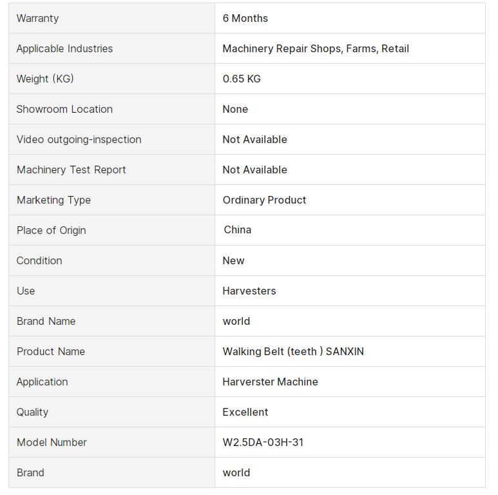The image size is (498, 495).
Task: Click Machinery Repair Shops, Farms, Retail text
Action: tap(316, 48)
